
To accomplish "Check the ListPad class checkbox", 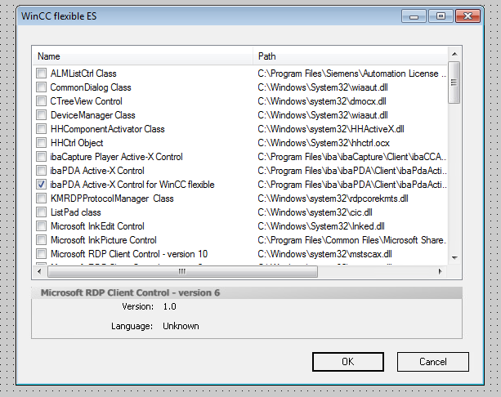I will pyautogui.click(x=41, y=212).
